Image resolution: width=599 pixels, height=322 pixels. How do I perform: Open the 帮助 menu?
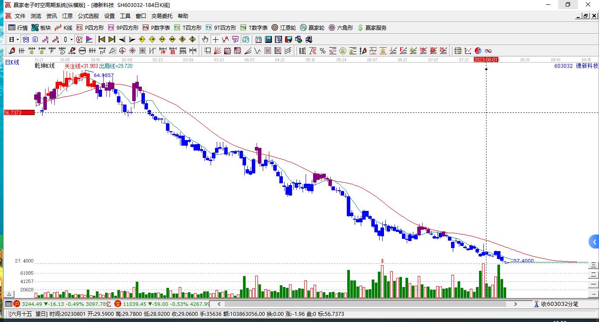183,16
